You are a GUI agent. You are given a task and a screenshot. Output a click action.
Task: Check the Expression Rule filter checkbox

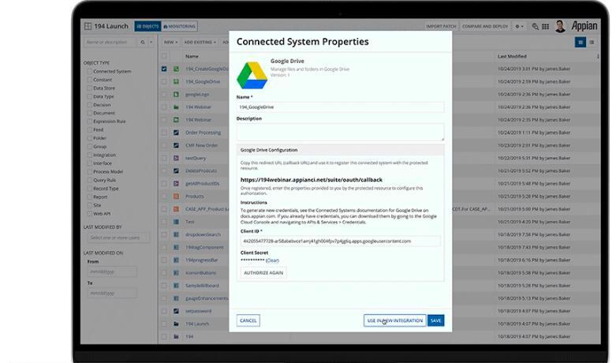point(90,122)
